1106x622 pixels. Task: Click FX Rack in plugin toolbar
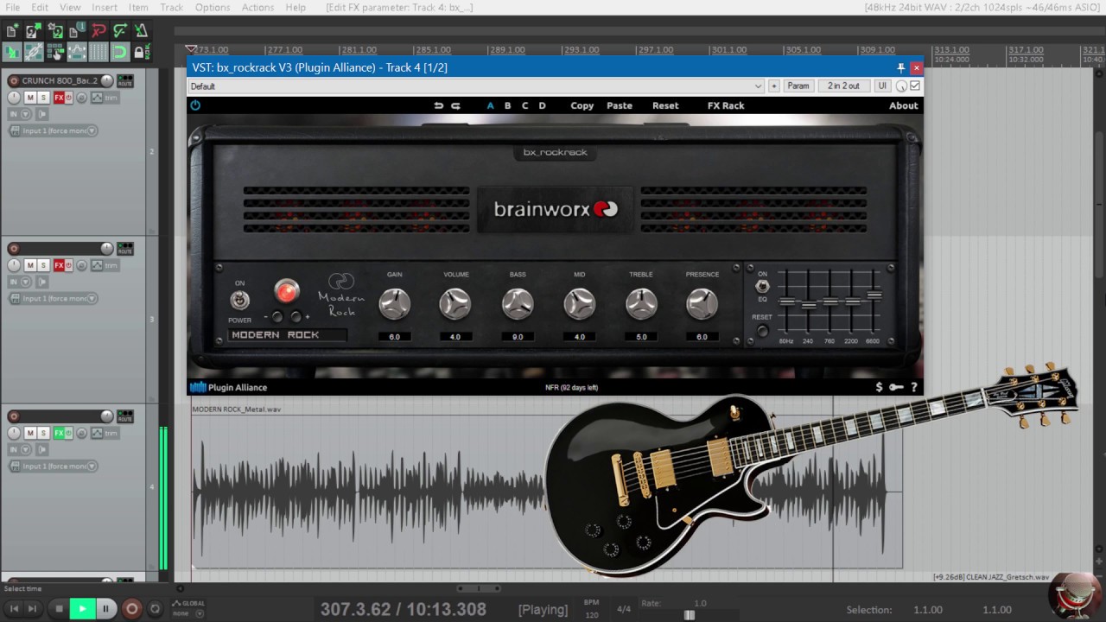click(x=726, y=105)
